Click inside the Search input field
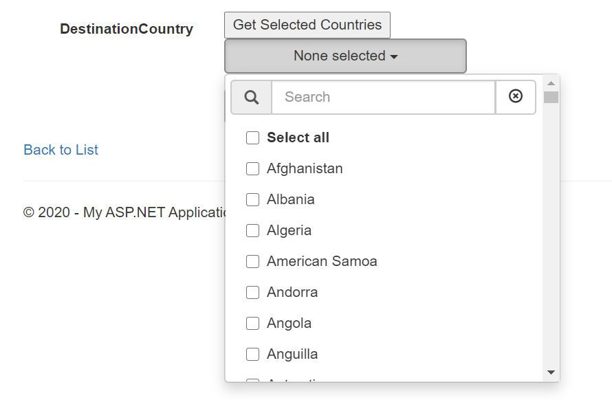 pos(384,97)
